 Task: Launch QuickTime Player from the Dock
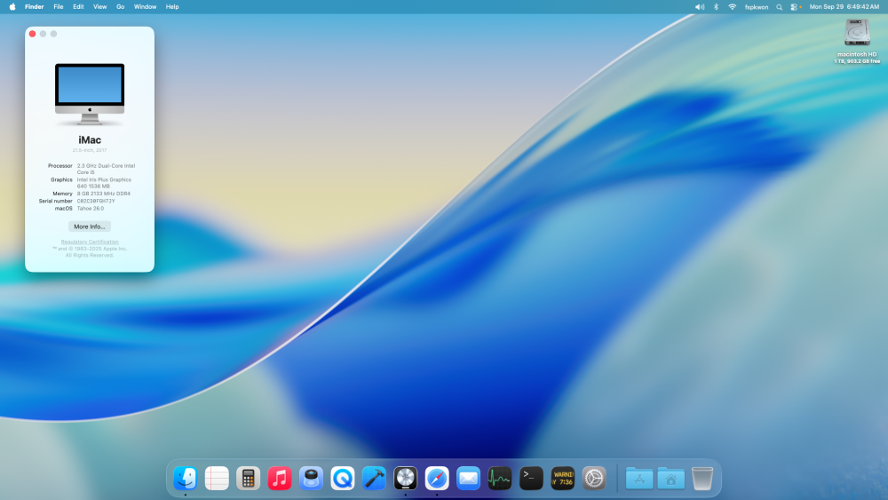click(343, 478)
